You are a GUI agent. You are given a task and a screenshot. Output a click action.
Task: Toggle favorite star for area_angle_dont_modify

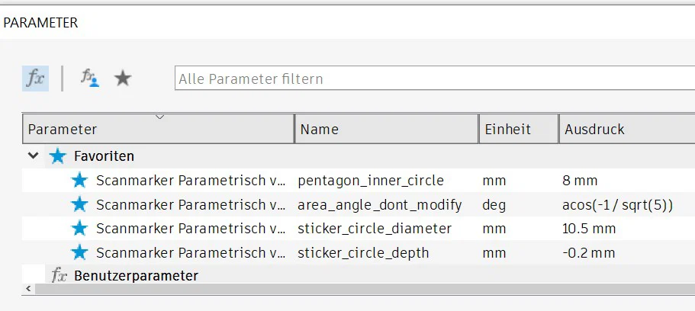point(79,204)
